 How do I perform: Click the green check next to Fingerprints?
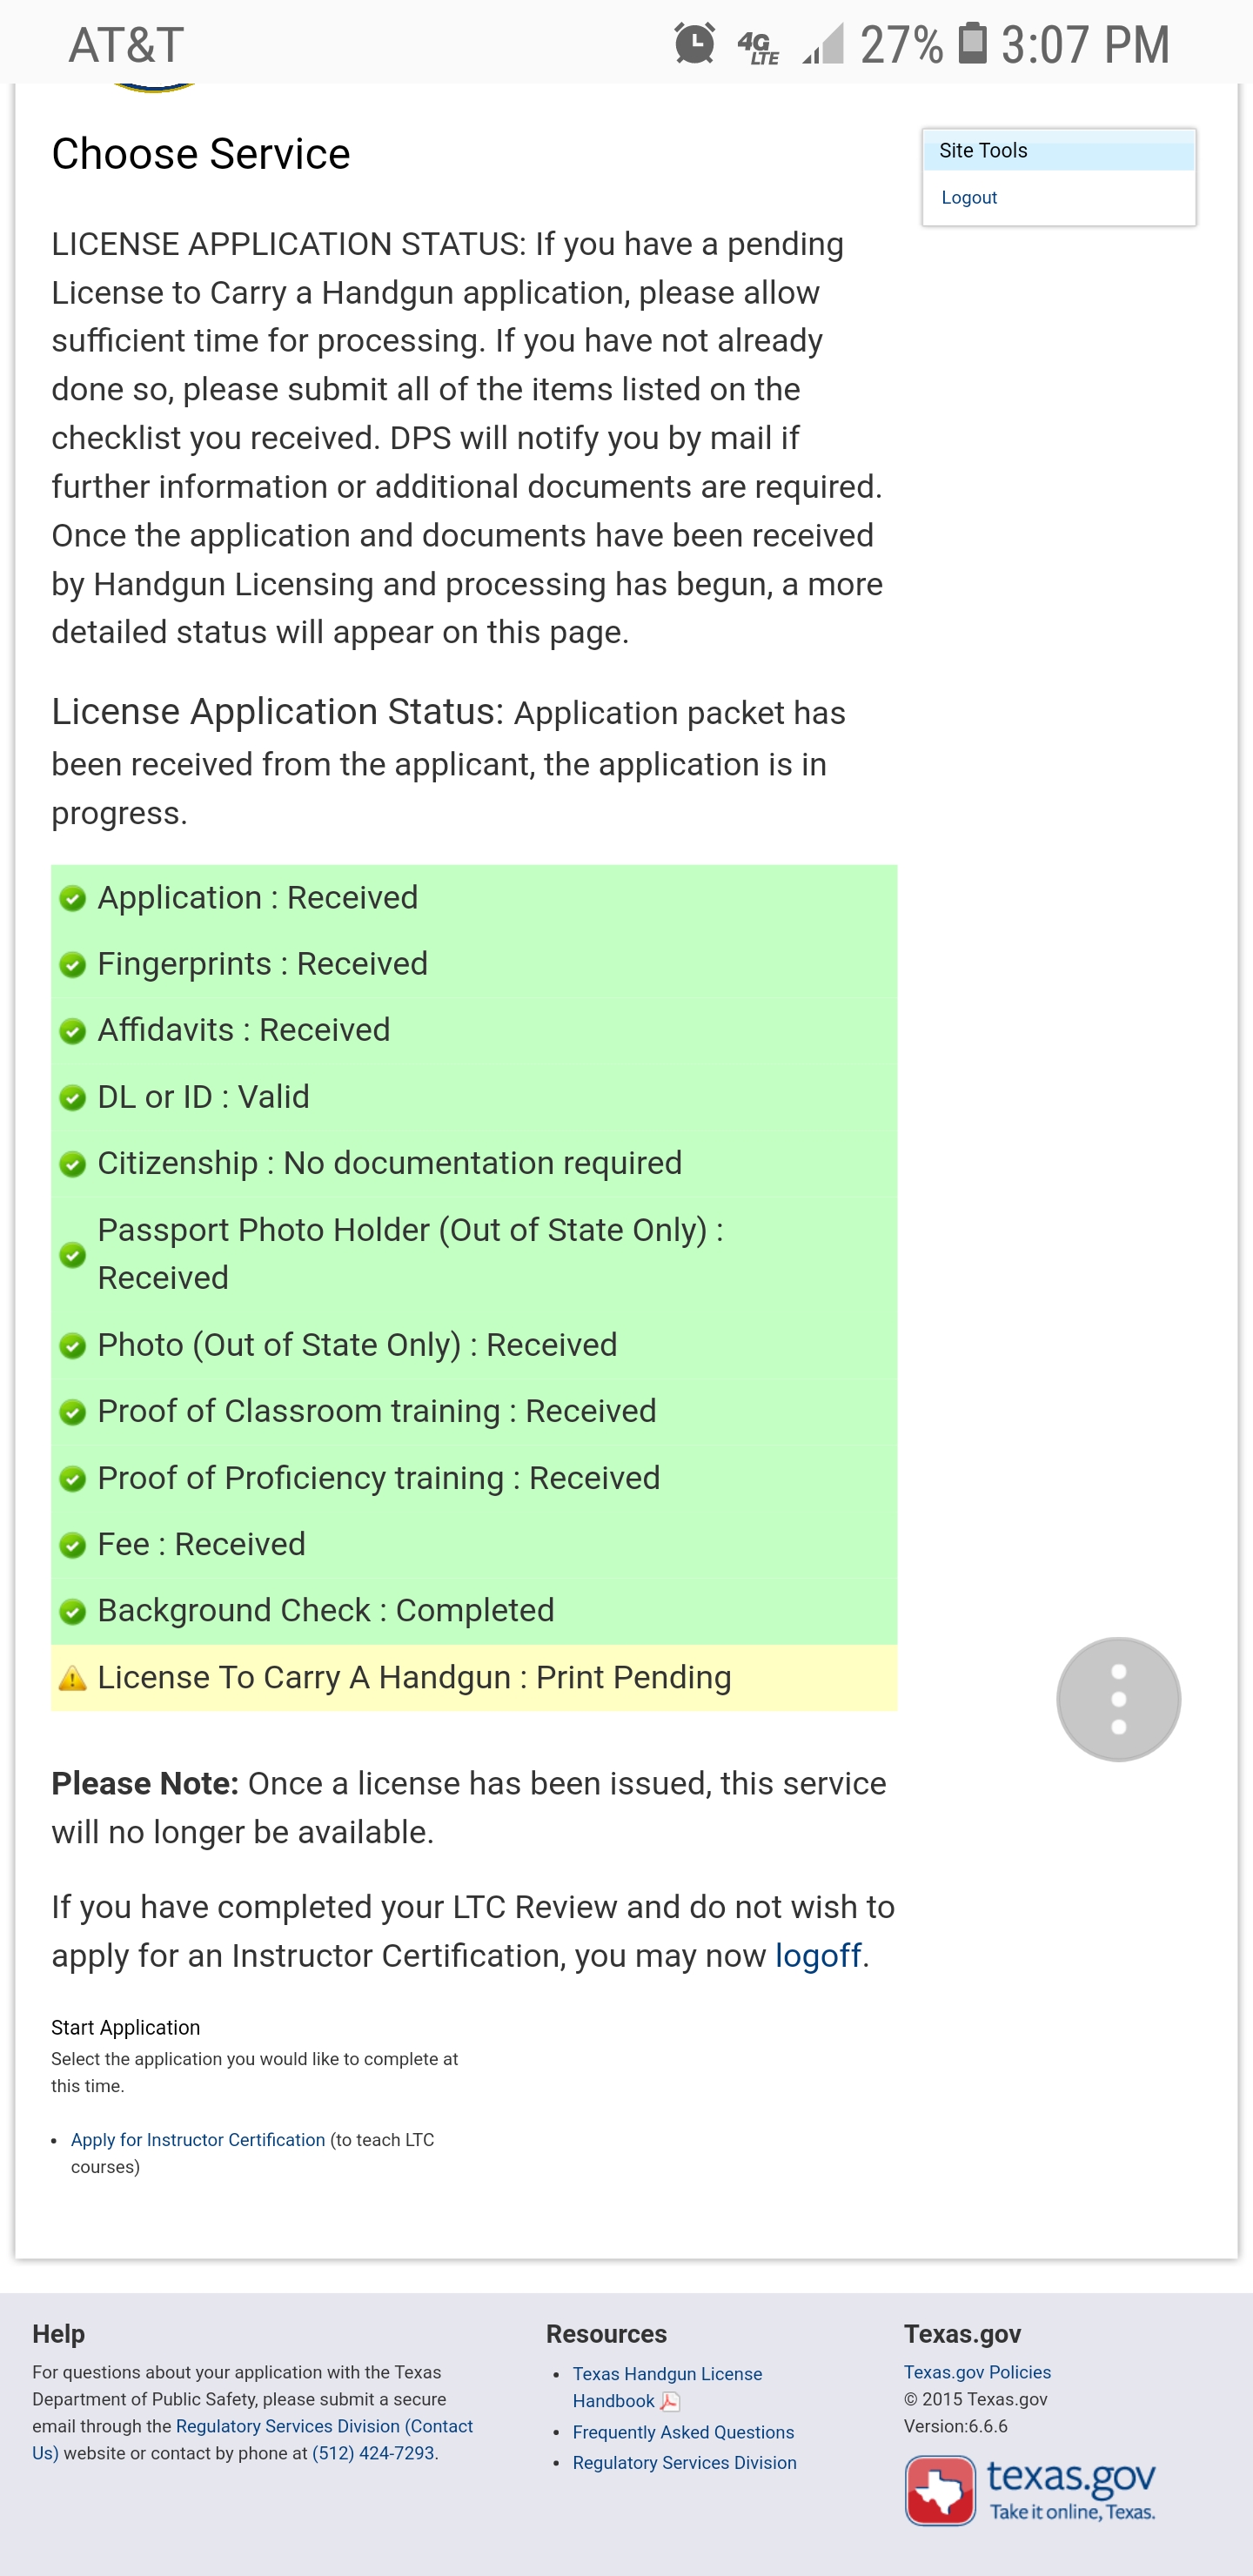[72, 964]
